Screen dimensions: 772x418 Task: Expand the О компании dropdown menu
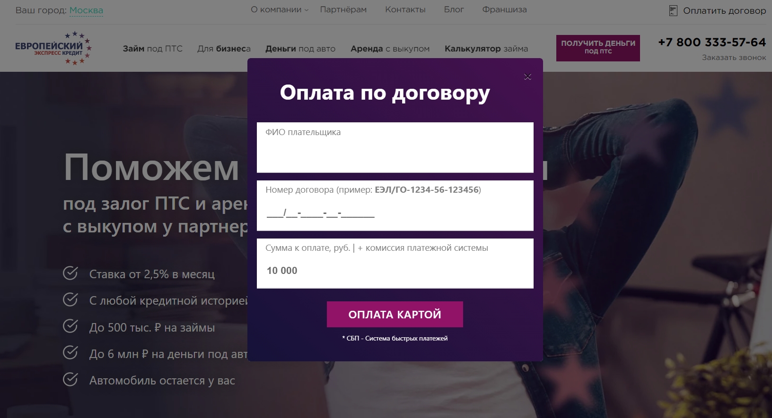click(280, 9)
